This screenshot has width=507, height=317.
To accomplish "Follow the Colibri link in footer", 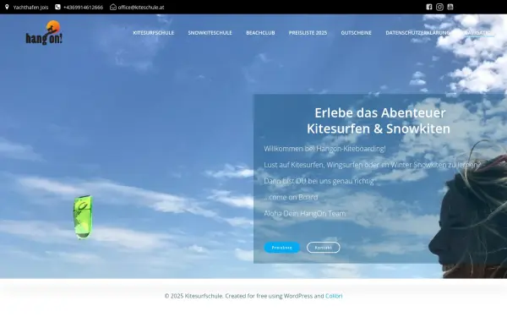I will 334,296.
